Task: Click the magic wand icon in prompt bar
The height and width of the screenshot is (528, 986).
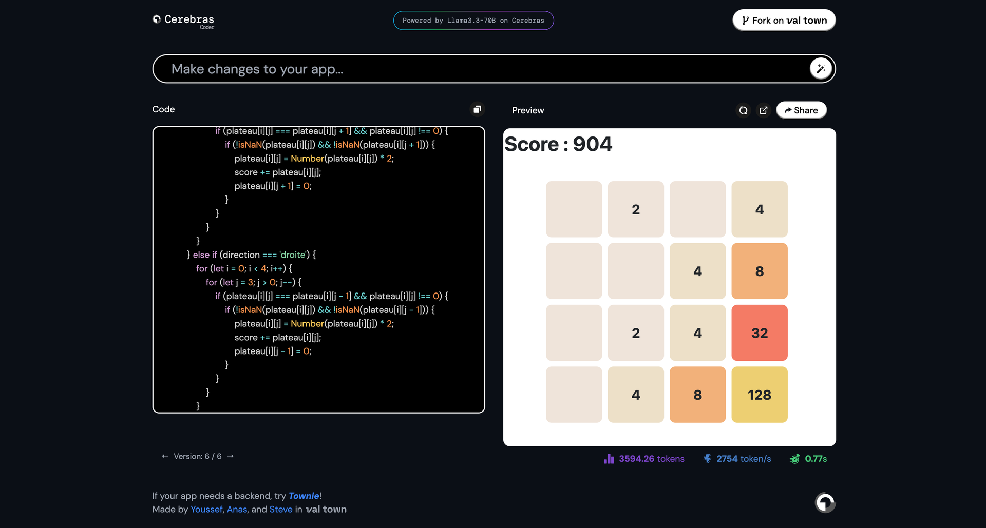Action: (x=821, y=68)
